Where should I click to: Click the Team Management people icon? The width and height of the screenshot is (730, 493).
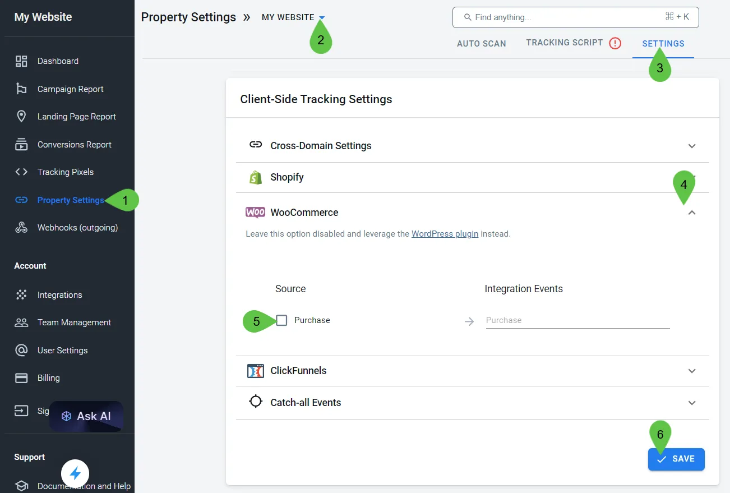click(21, 322)
